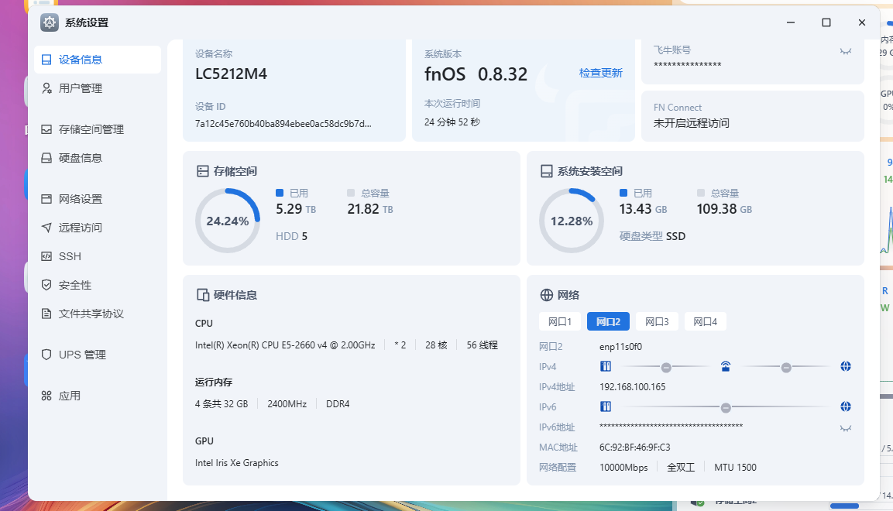
Task: Select the 网口3 tab
Action: [x=657, y=322]
